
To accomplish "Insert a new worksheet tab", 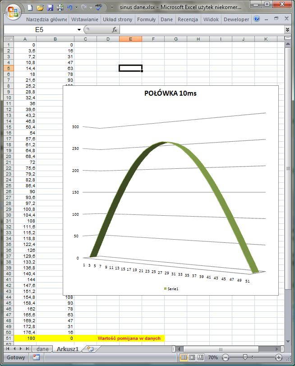I will click(x=91, y=349).
